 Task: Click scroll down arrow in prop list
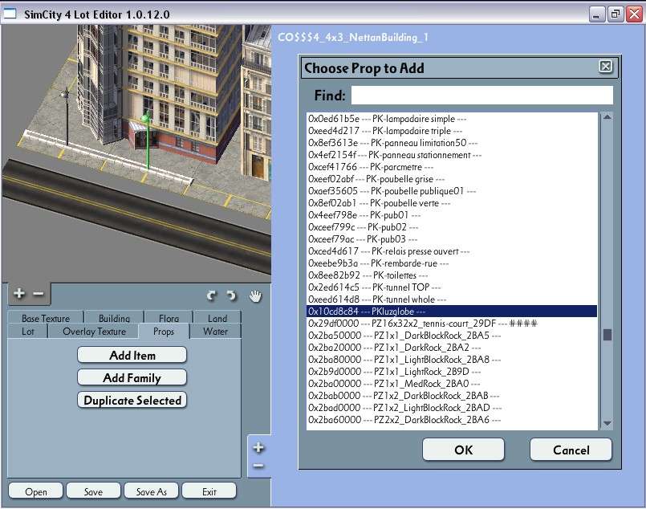click(607, 423)
